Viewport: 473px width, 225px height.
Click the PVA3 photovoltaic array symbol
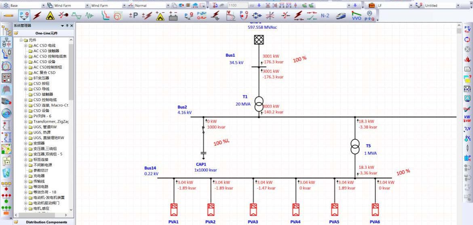click(253, 209)
